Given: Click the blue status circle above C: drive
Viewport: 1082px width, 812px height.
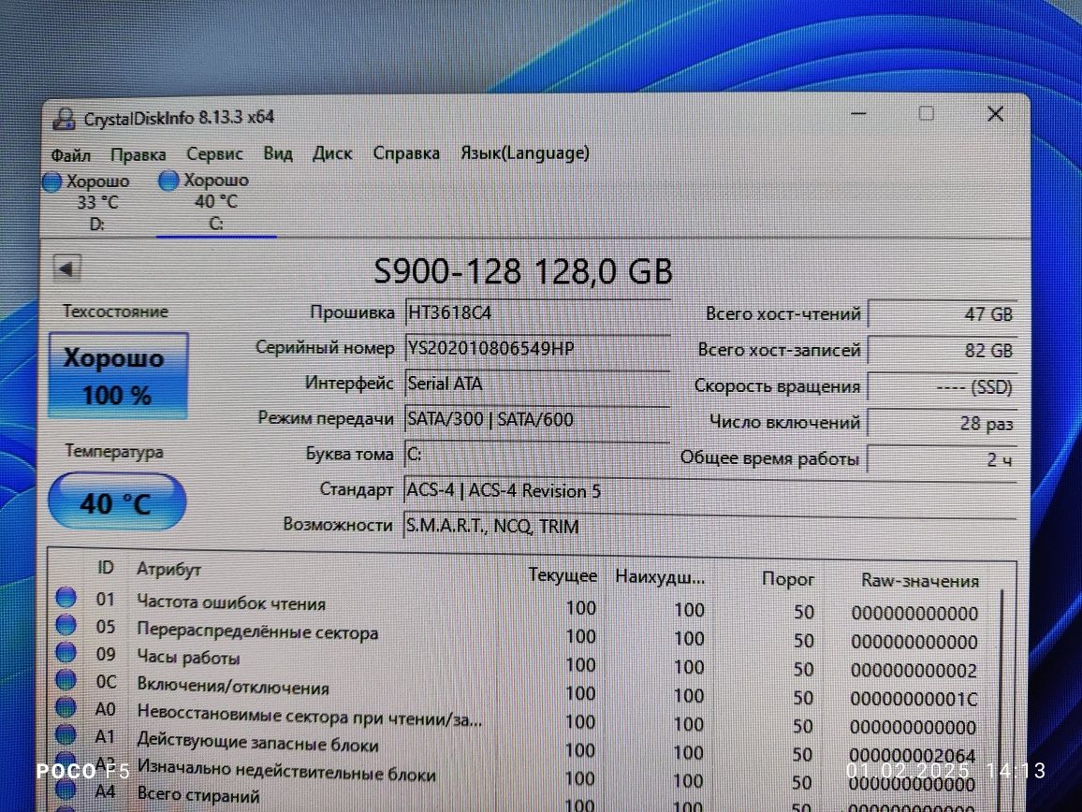Looking at the screenshot, I should (168, 181).
